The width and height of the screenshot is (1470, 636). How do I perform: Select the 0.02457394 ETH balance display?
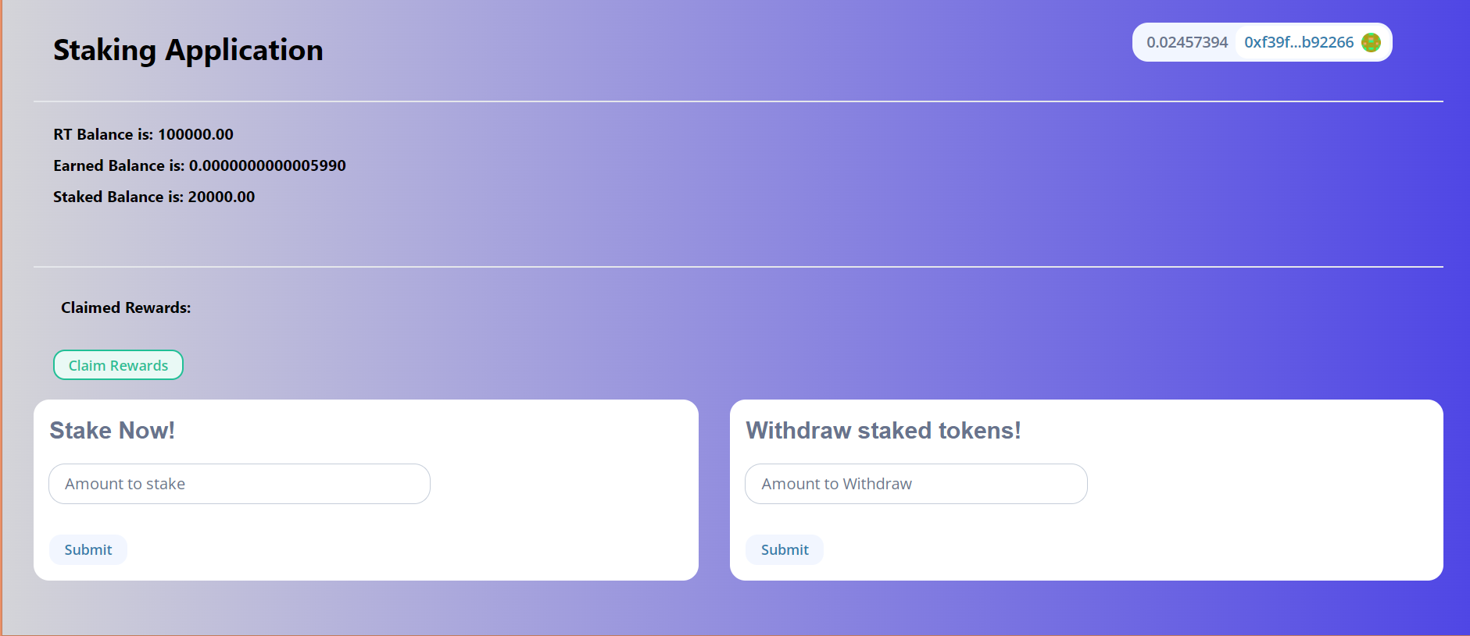click(x=1187, y=42)
